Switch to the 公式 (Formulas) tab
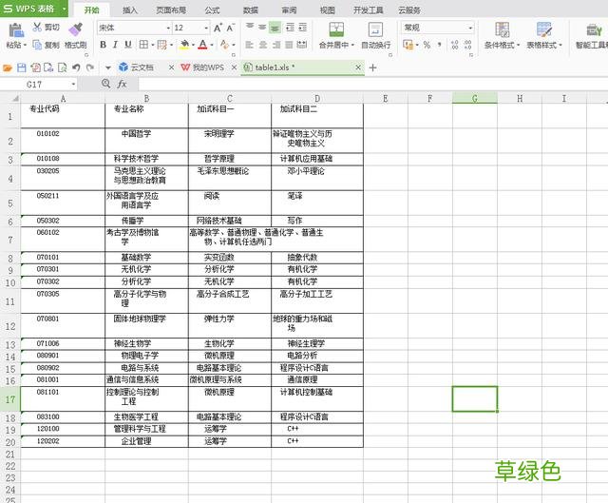This screenshot has width=608, height=503. (x=212, y=10)
